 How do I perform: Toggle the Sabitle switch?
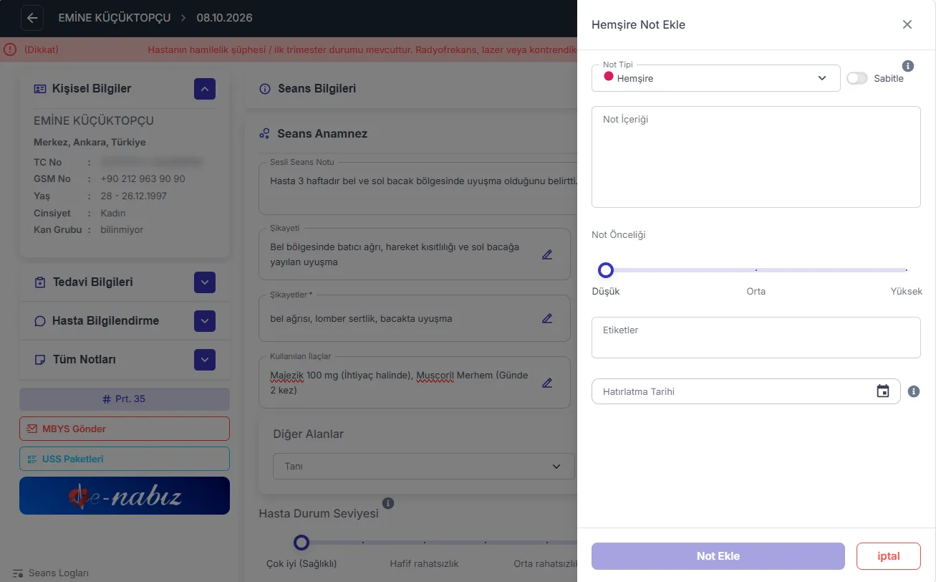[x=857, y=79]
